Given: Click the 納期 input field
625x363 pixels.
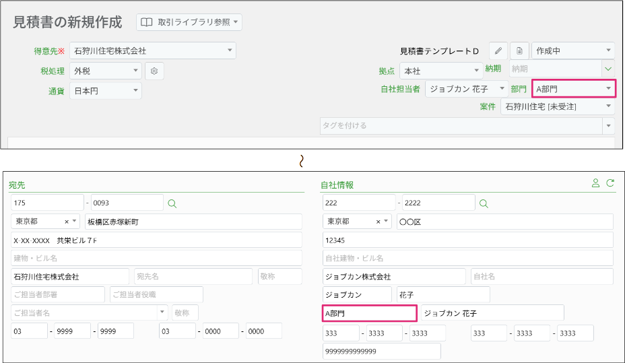Looking at the screenshot, I should coord(556,69).
